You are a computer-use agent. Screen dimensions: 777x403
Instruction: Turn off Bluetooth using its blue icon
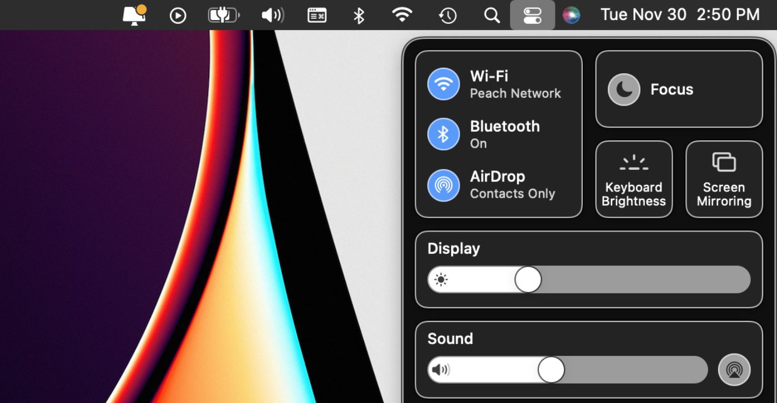(443, 134)
